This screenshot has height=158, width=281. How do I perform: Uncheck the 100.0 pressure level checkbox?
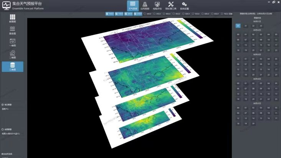click(x=107, y=14)
